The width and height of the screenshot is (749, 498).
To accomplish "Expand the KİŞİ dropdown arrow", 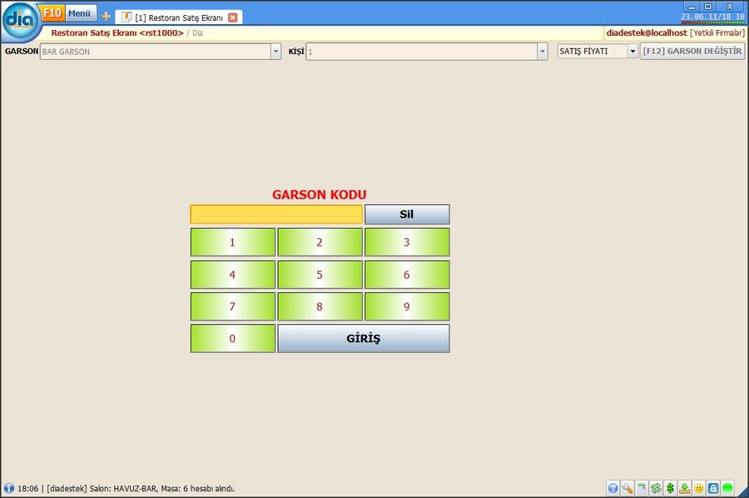I will click(x=542, y=51).
